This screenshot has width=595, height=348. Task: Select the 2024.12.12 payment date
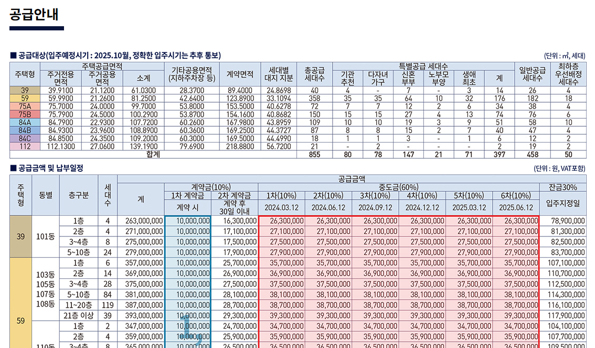tap(422, 208)
